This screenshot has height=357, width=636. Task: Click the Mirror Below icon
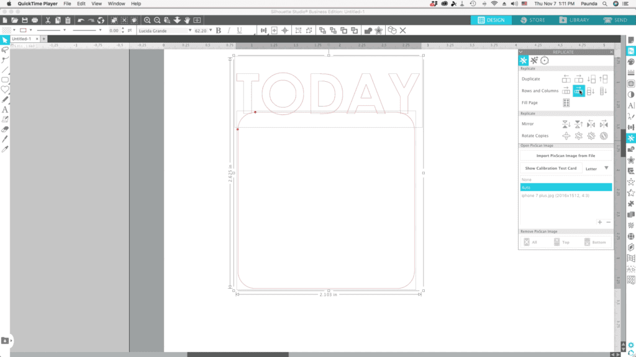[566, 123]
